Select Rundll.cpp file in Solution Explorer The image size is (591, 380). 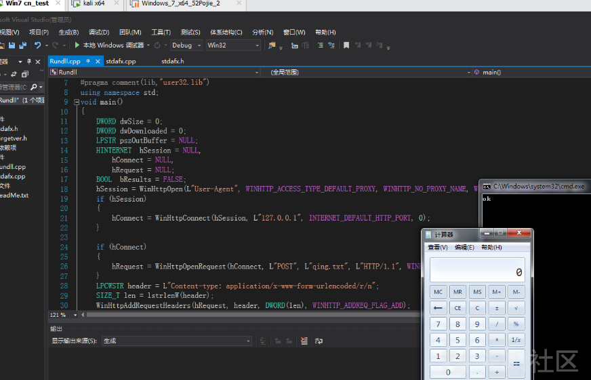13,166
